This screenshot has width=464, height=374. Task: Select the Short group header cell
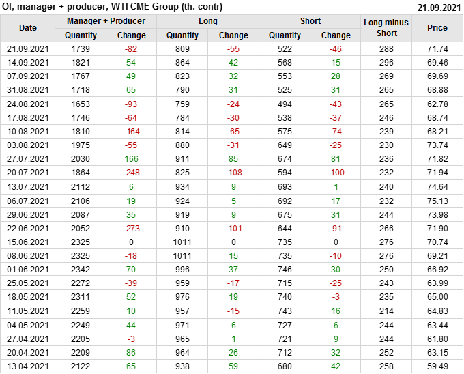coord(310,21)
